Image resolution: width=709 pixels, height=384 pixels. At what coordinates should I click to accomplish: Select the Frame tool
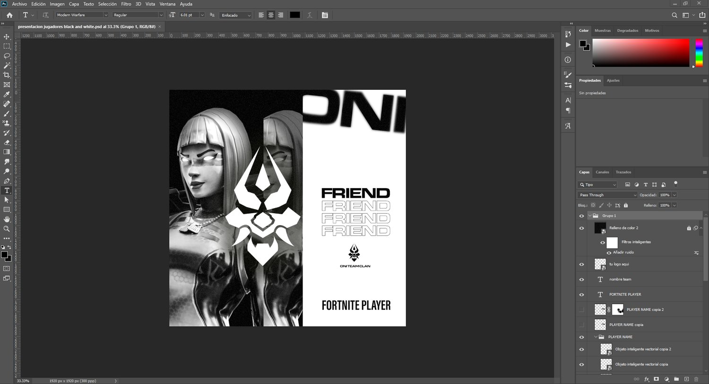pos(7,85)
